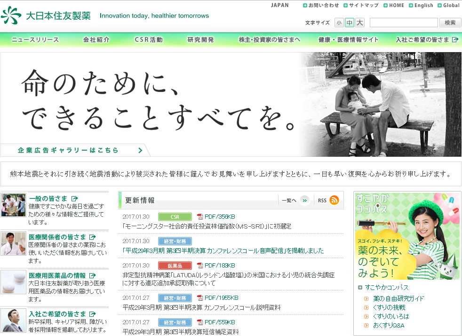Open 薬の自由研究ガイド link
462x336 pixels.
[x=398, y=298]
